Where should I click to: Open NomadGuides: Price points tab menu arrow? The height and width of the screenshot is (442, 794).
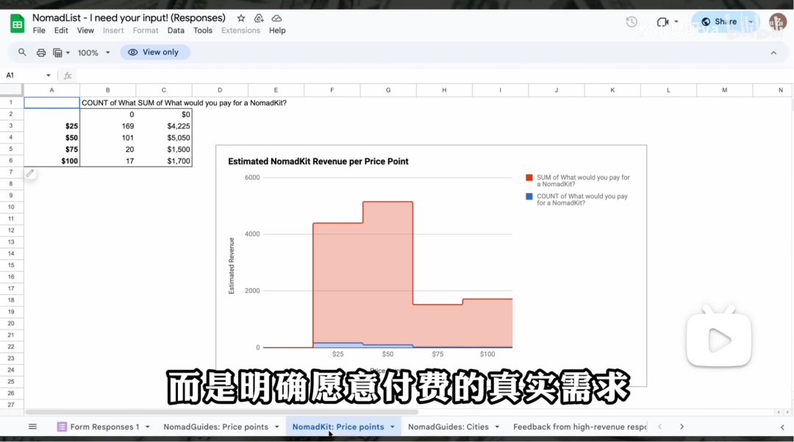277,427
